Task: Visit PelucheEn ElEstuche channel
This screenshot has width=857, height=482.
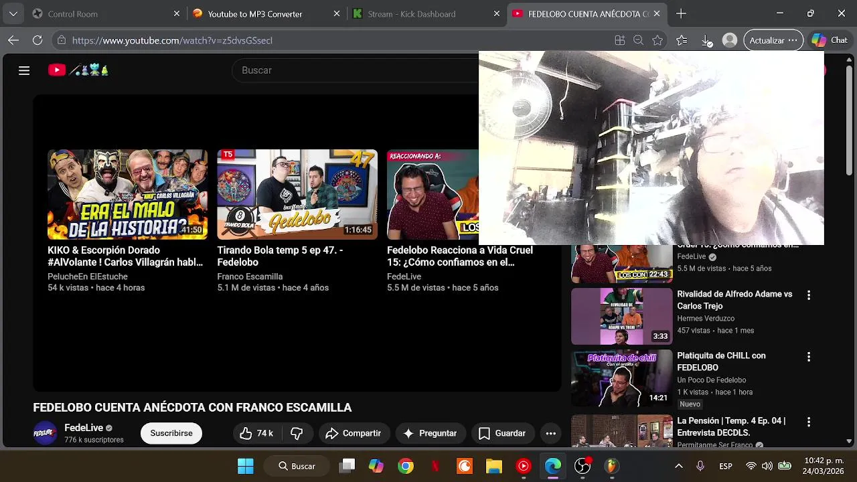Action: (x=88, y=276)
